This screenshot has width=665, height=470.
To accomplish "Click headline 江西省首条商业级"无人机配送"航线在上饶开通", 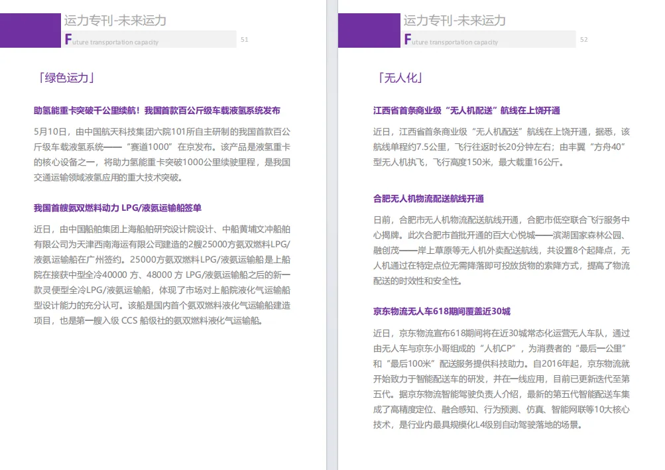I will [x=467, y=111].
